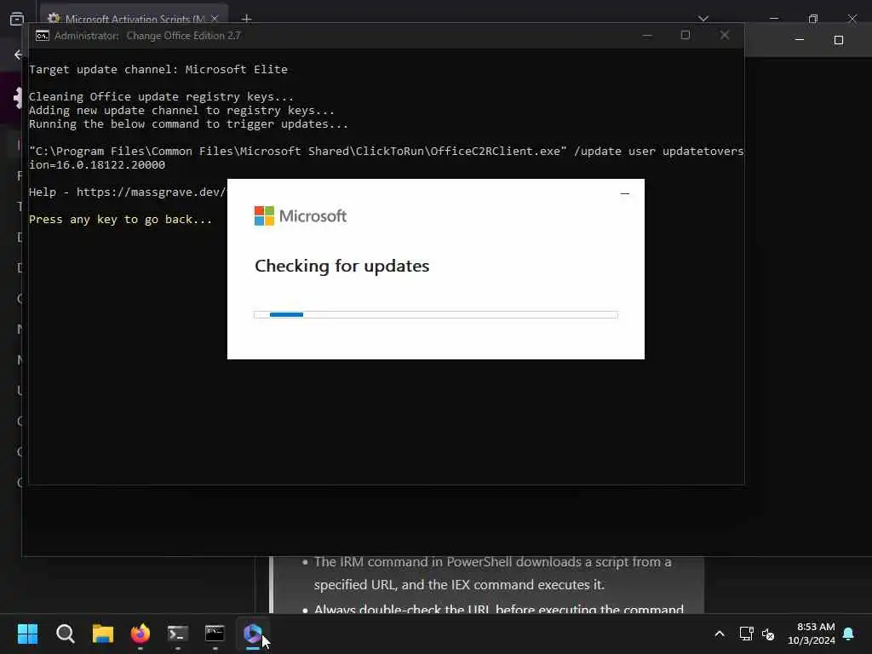The image size is (872, 654).
Task: Click 'Checking for updates' heading
Action: (x=342, y=266)
